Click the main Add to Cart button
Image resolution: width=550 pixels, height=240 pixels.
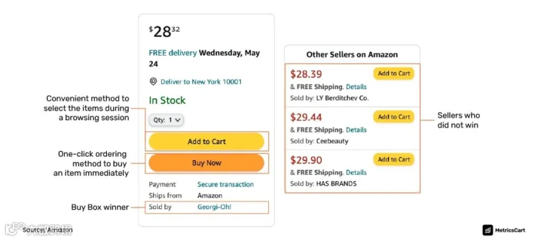[x=207, y=142]
